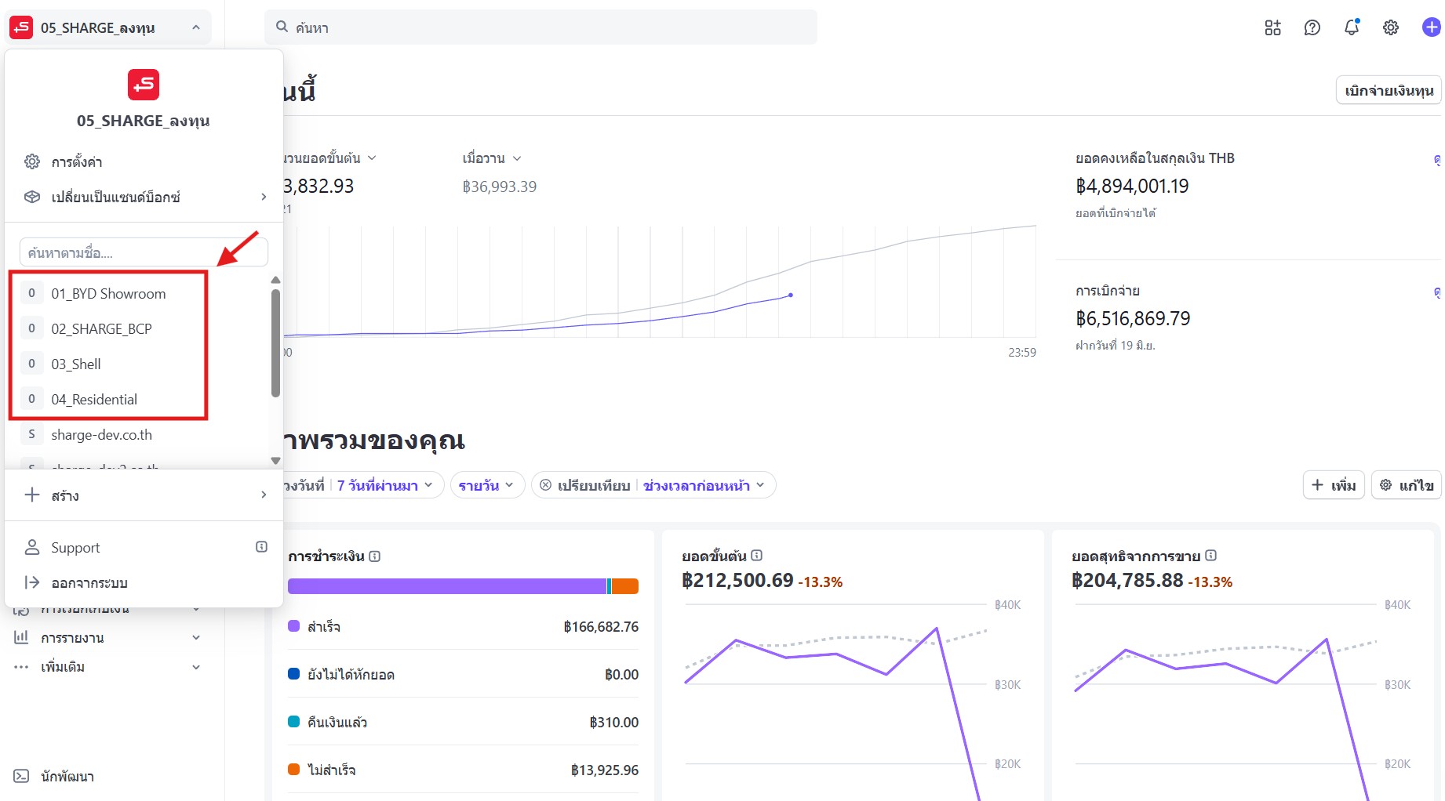Viewport: 1445px width, 801px height.
Task: Remove the เปรียบเทียบ comparison filter
Action: click(x=545, y=485)
